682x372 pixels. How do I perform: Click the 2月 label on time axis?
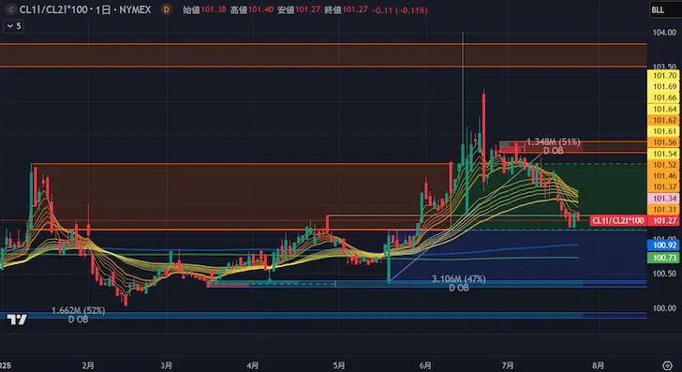[88, 365]
